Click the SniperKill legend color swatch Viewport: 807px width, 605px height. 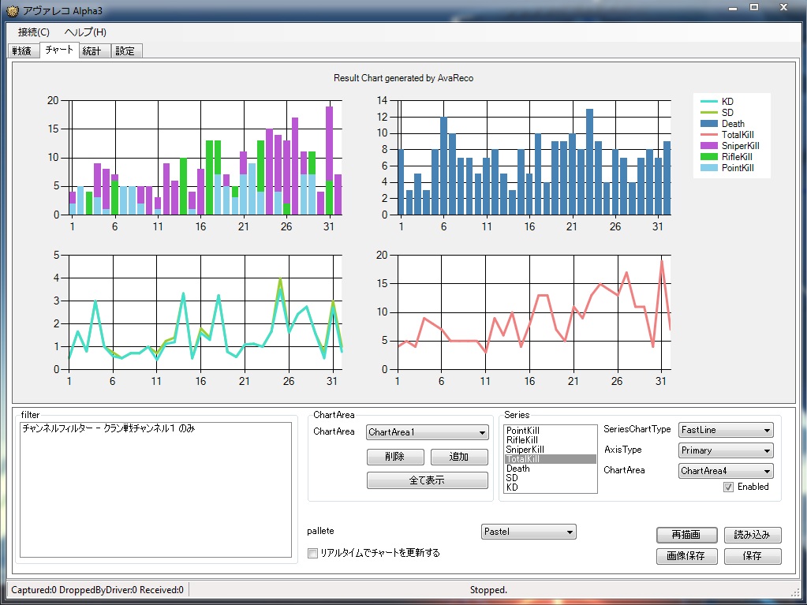coord(708,146)
